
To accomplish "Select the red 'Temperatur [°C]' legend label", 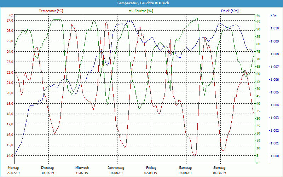I will (x=51, y=11).
